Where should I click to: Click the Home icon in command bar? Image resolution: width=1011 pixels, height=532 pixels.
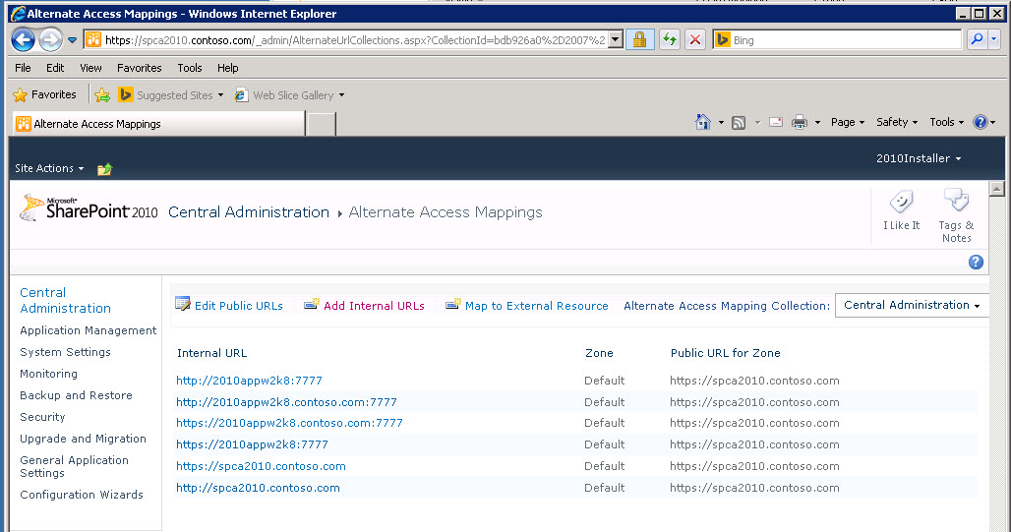coord(703,122)
